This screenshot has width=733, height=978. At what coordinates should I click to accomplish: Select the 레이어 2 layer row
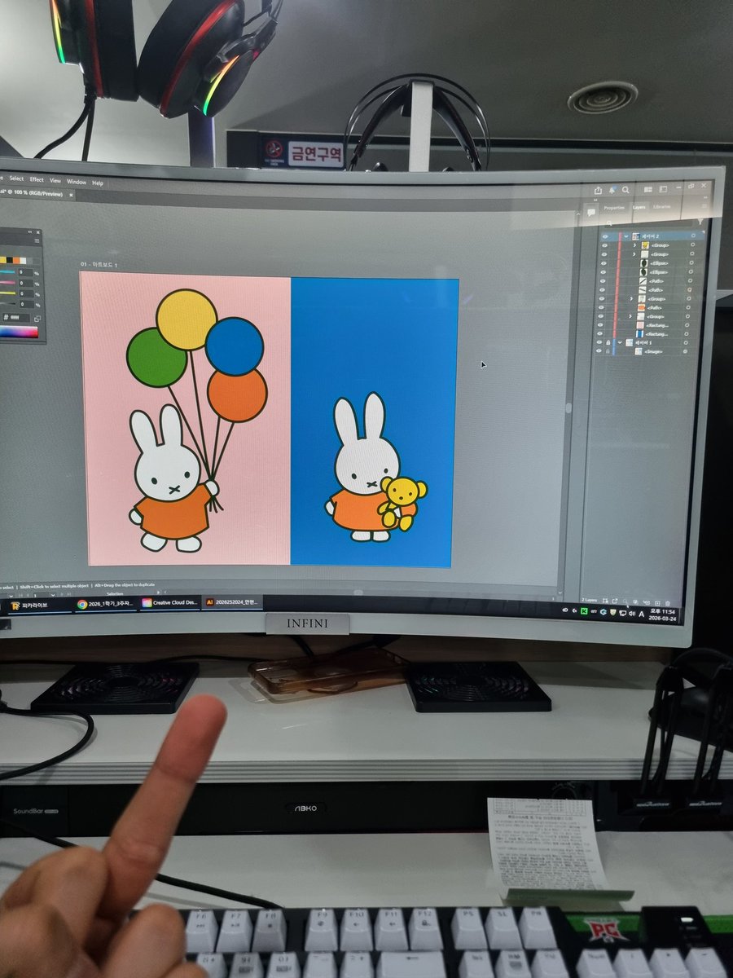(652, 236)
